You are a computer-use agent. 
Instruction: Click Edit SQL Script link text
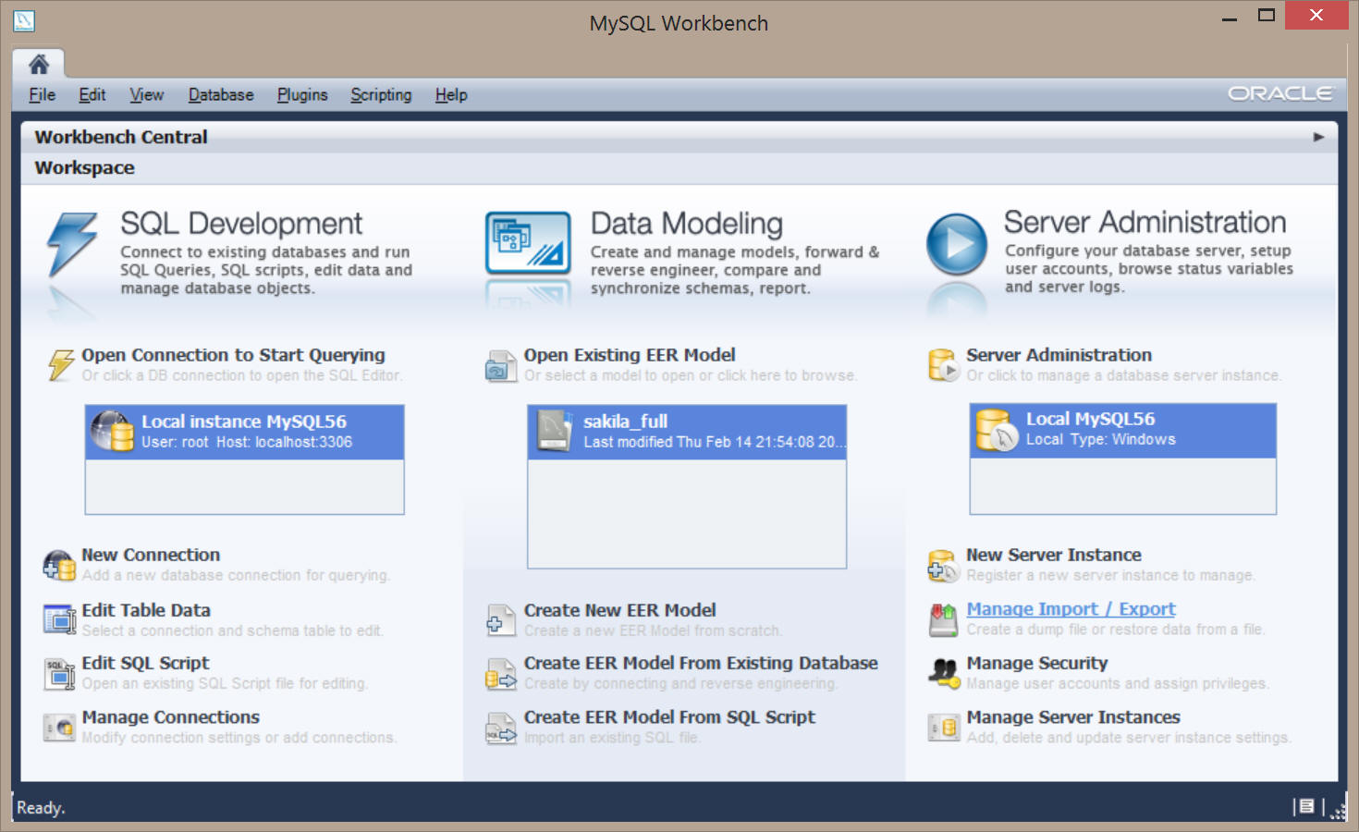[145, 663]
